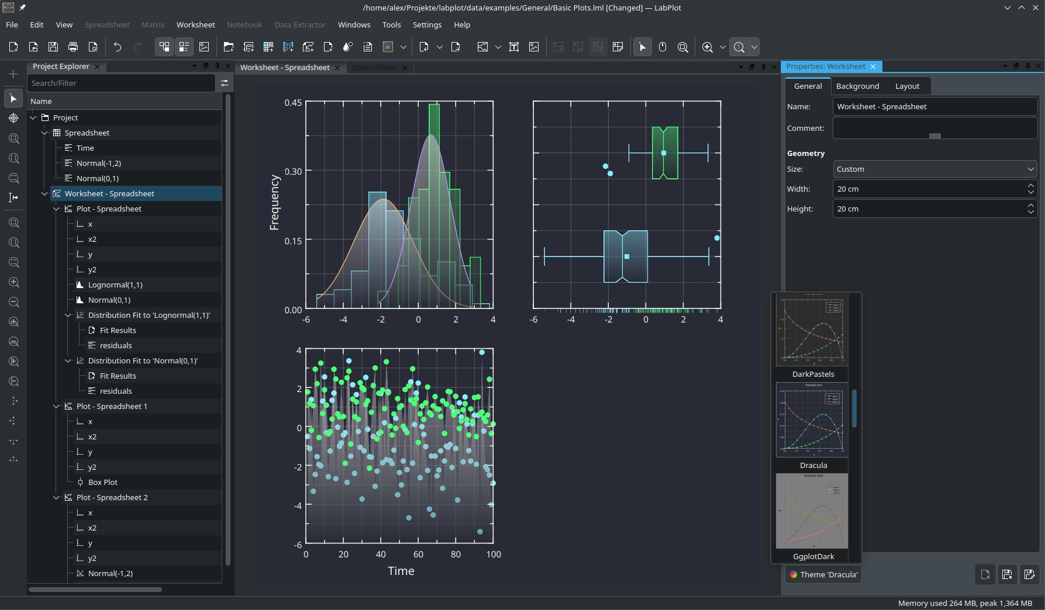Toggle the Project Explorer filter options button
The image size is (1045, 610).
[225, 84]
